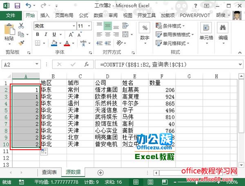Switch to the 页面布局 tab
This screenshot has width=245, height=186.
[x=64, y=15]
